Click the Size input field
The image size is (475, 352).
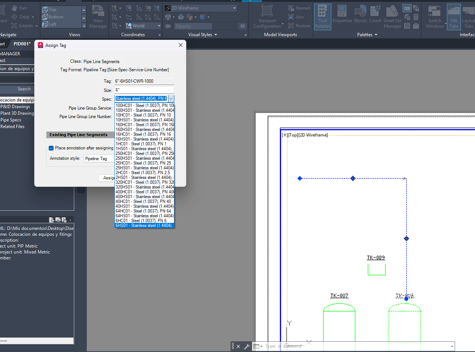[x=144, y=90]
